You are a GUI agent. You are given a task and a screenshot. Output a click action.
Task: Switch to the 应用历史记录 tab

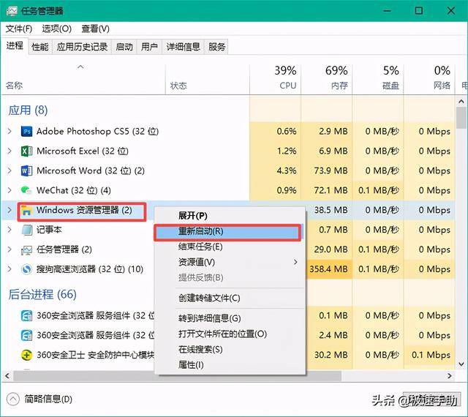tap(82, 47)
